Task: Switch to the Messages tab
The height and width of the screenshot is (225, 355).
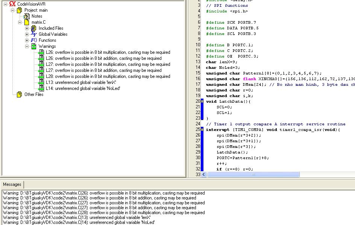Action: click(12, 184)
